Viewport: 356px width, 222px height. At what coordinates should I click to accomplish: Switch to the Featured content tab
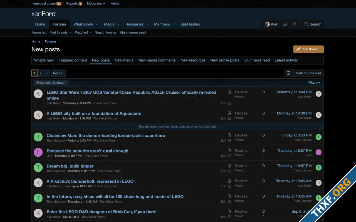pos(73,60)
